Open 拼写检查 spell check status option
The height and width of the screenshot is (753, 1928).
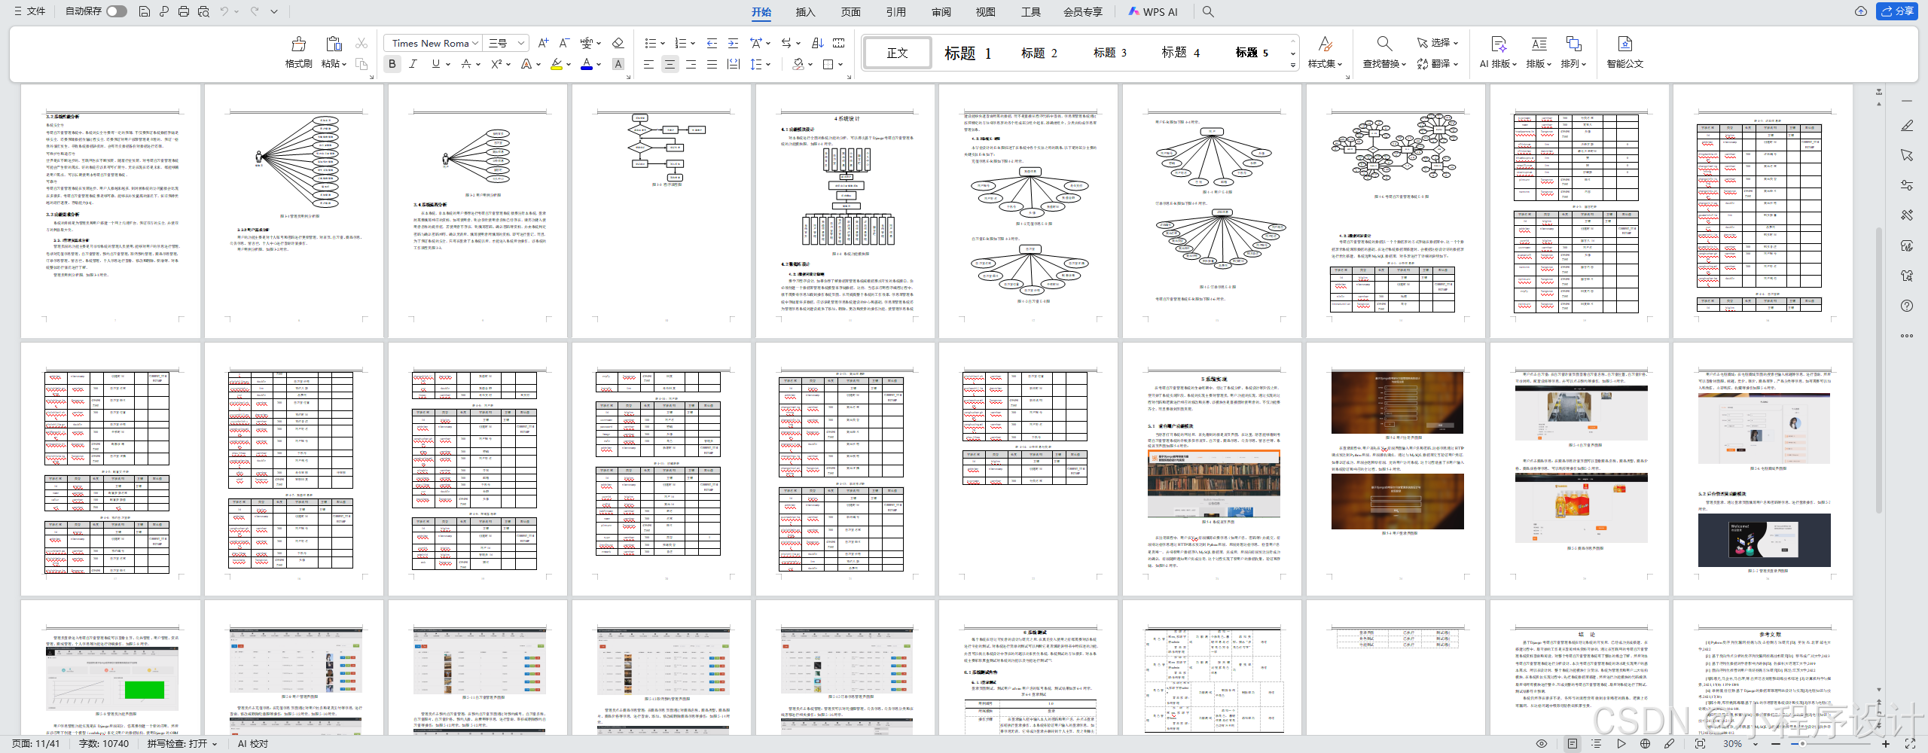pyautogui.click(x=182, y=743)
